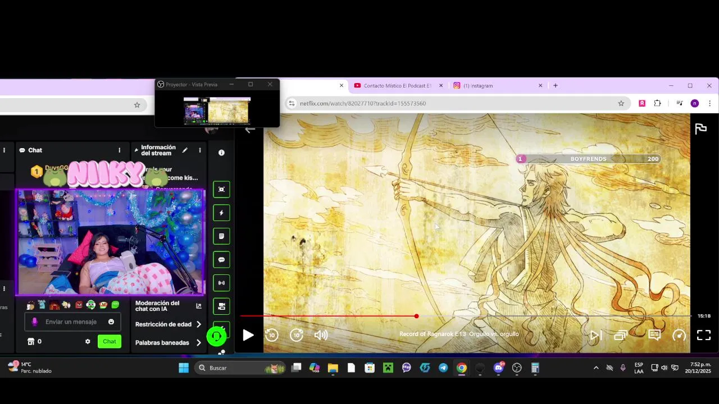This screenshot has height=404, width=719.
Task: Type in the Enviar un mensaje field
Action: [73, 322]
